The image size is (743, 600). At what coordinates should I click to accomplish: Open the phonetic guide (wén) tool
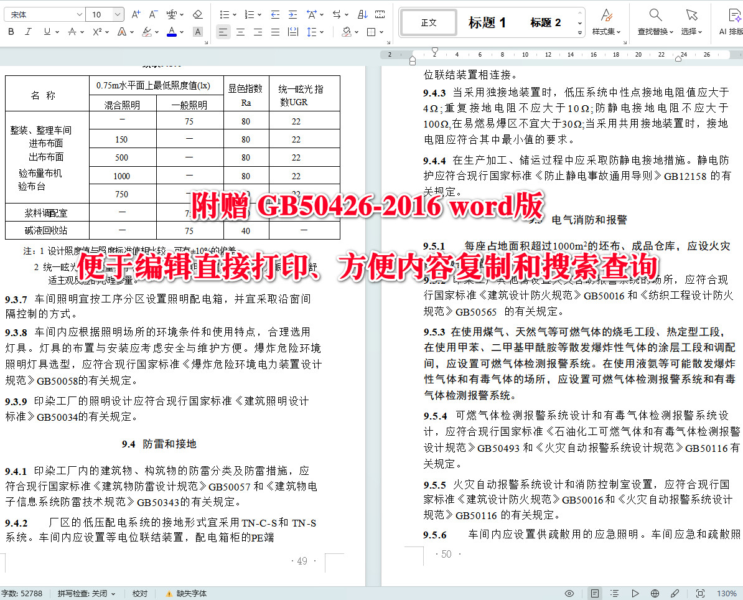click(172, 15)
